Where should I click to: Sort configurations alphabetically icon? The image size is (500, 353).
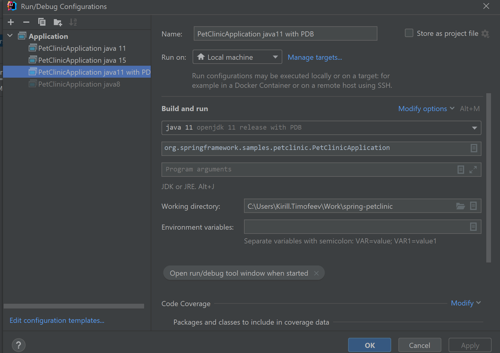tap(73, 22)
